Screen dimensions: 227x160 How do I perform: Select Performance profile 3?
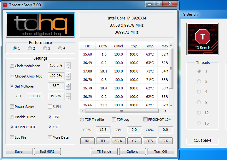point(45,48)
